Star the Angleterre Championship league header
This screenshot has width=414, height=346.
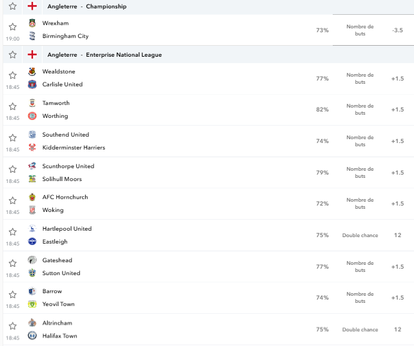tap(13, 6)
